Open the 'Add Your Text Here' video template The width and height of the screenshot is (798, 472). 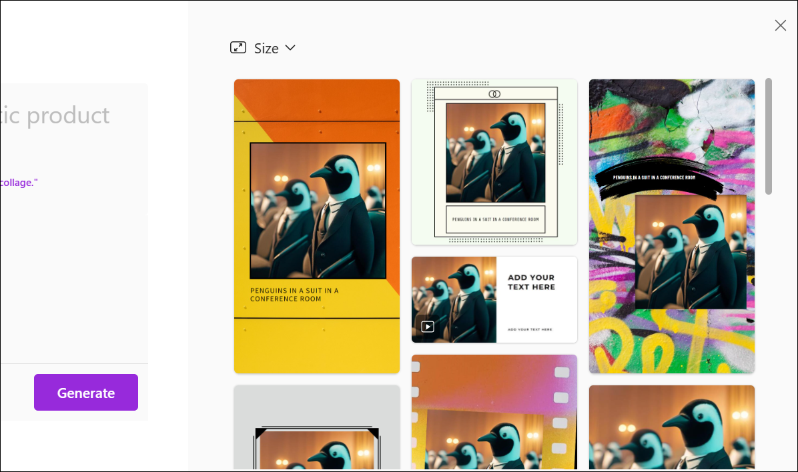click(494, 299)
